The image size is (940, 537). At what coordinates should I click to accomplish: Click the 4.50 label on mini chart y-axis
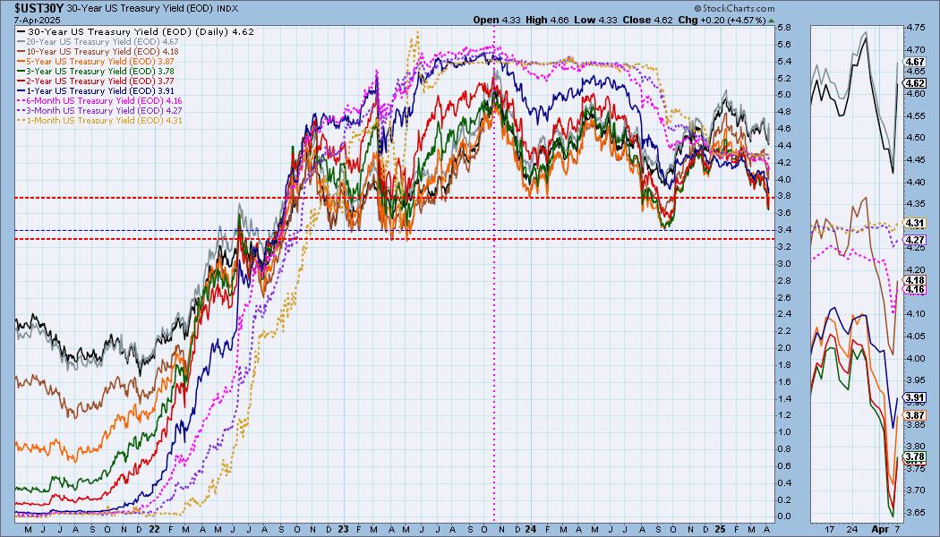point(916,138)
